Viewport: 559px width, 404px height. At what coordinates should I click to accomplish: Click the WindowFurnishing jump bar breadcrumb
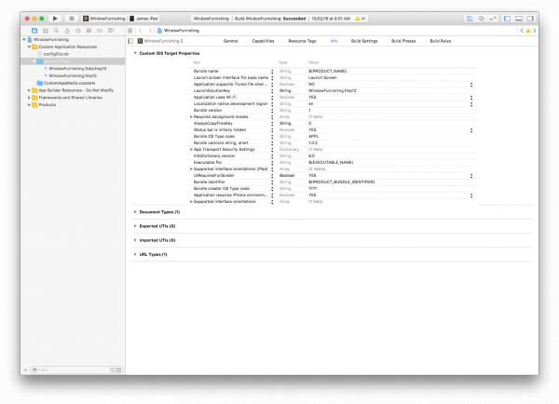point(178,31)
